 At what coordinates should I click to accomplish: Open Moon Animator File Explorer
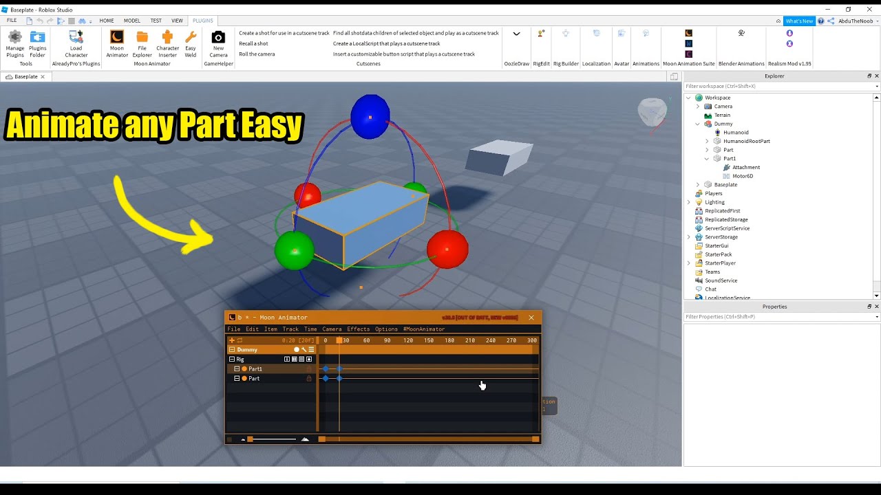(x=142, y=44)
